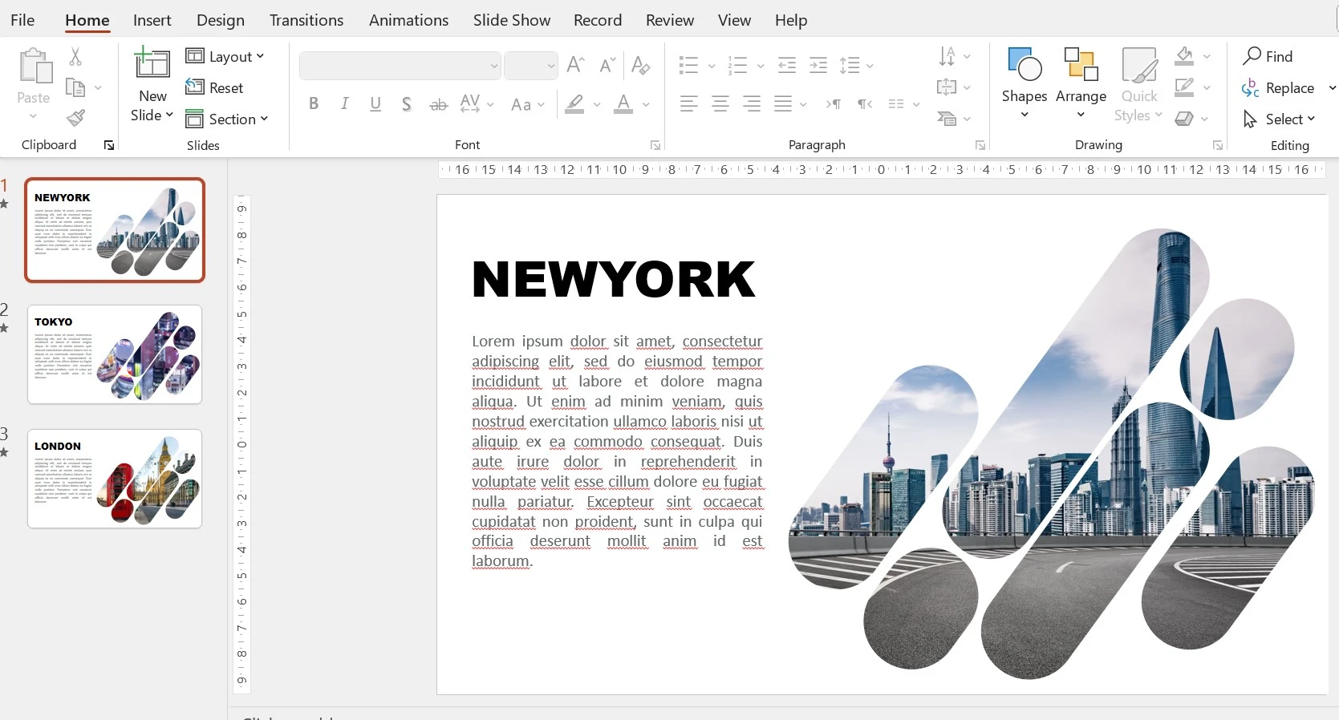Screen dimensions: 1339x720
Task: Click the New Slide icon
Action: pos(152,64)
